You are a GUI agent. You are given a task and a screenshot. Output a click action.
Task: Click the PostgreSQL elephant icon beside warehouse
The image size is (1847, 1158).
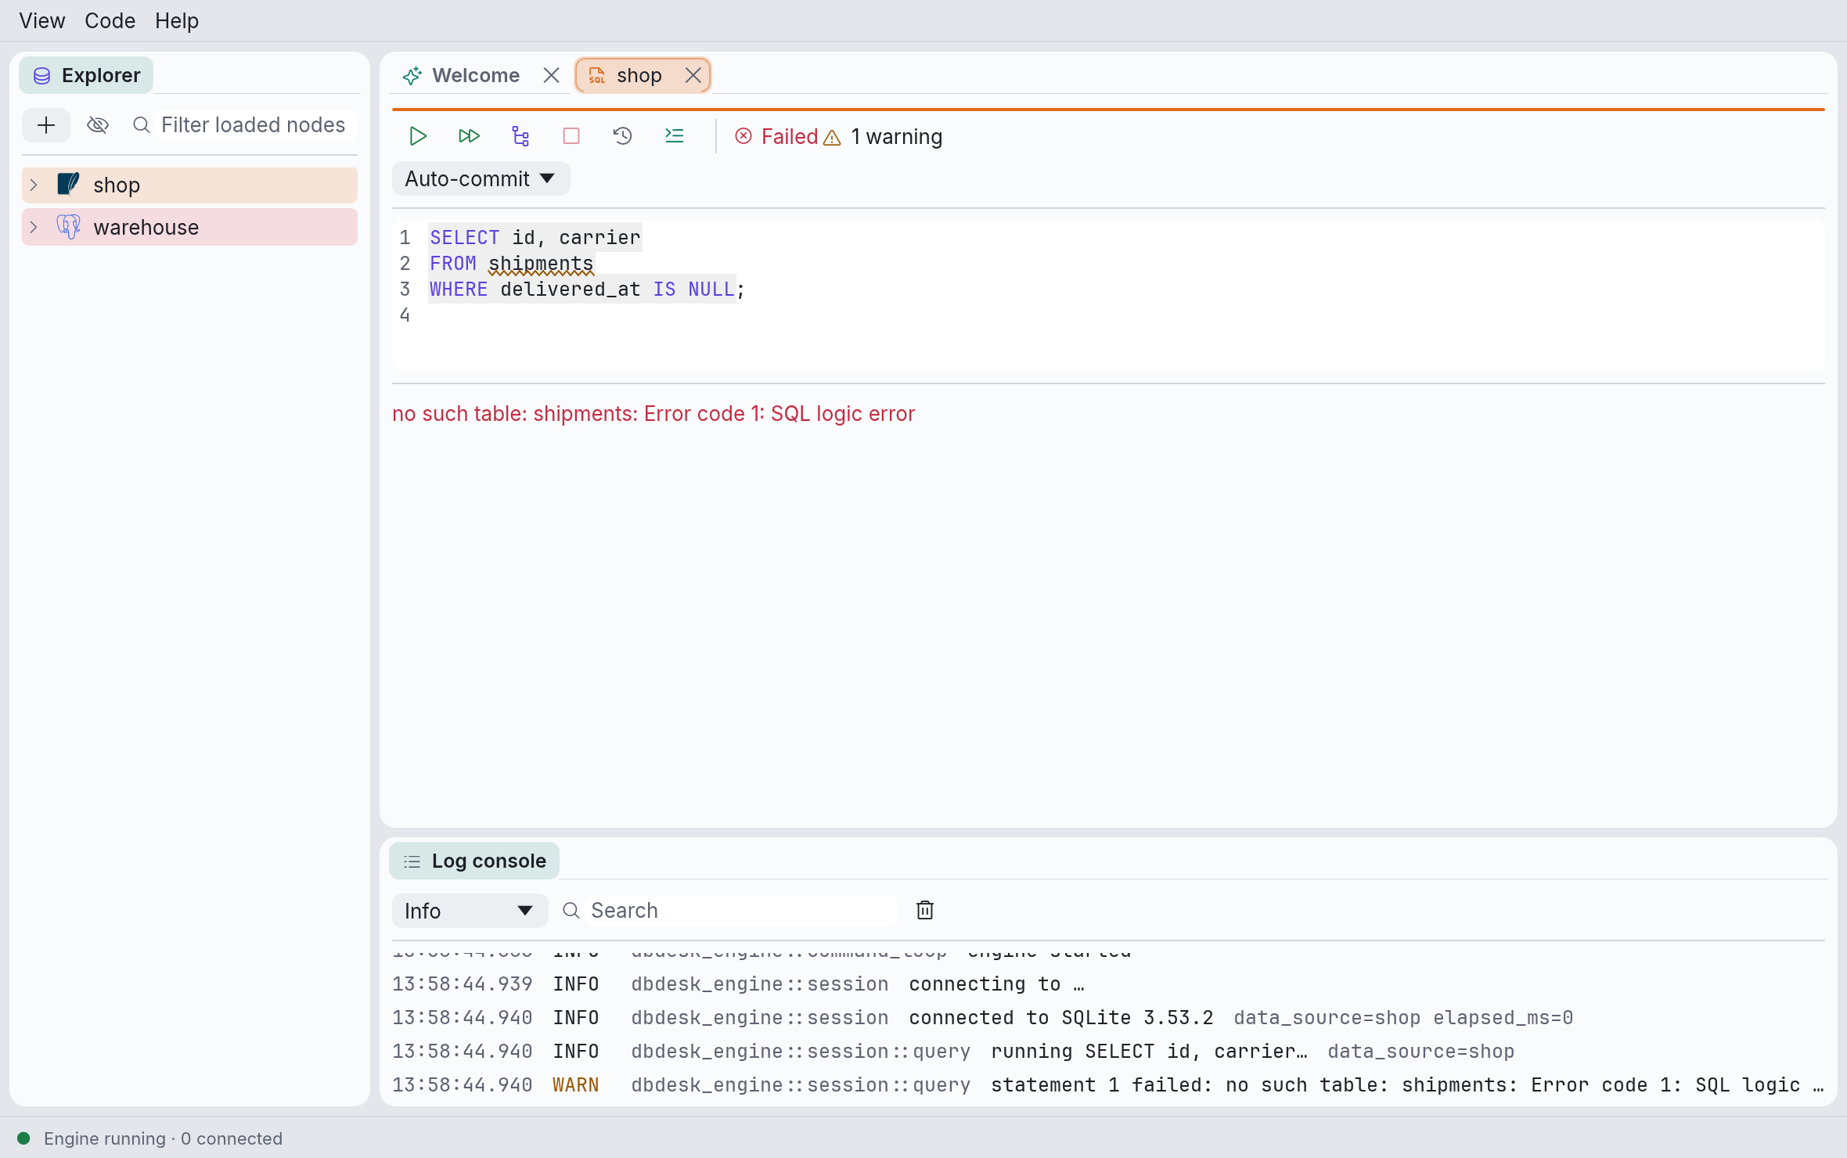tap(68, 227)
